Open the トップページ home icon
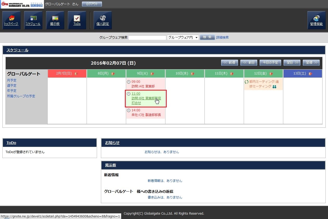This screenshot has height=219, width=328. (11, 20)
